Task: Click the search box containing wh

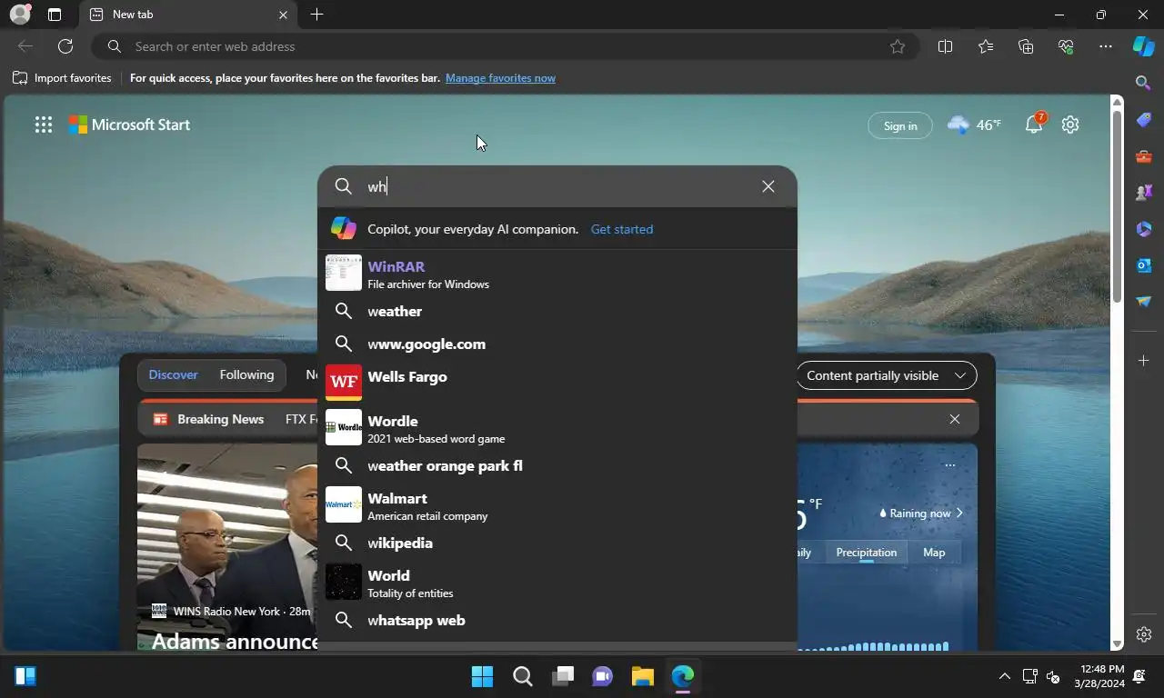Action: 557,186
